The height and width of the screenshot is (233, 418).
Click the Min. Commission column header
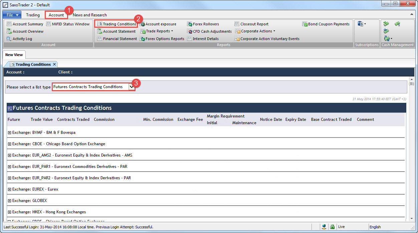[x=158, y=120]
